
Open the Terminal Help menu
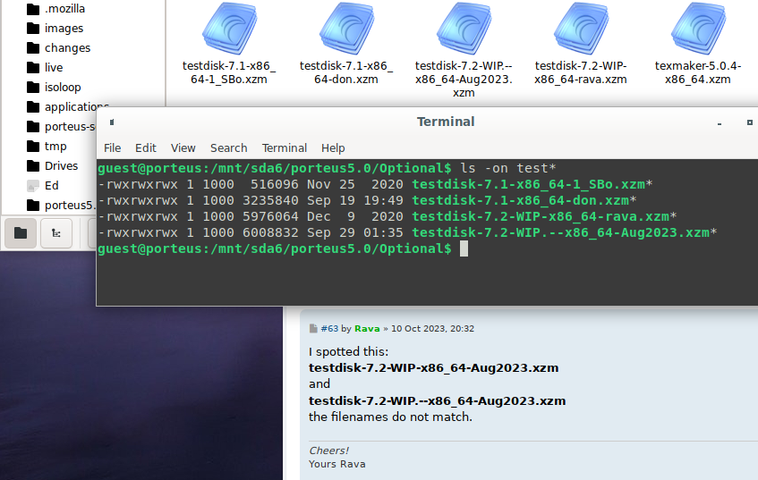pyautogui.click(x=333, y=148)
